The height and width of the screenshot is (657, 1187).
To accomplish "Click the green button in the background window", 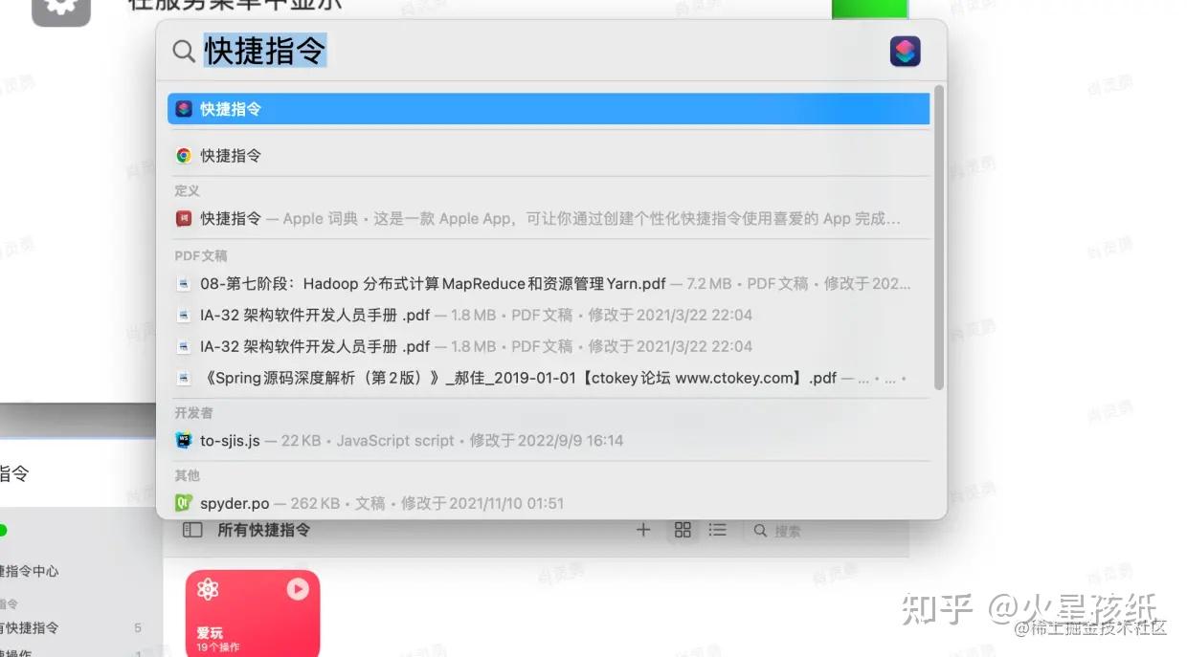I will 869,9.
